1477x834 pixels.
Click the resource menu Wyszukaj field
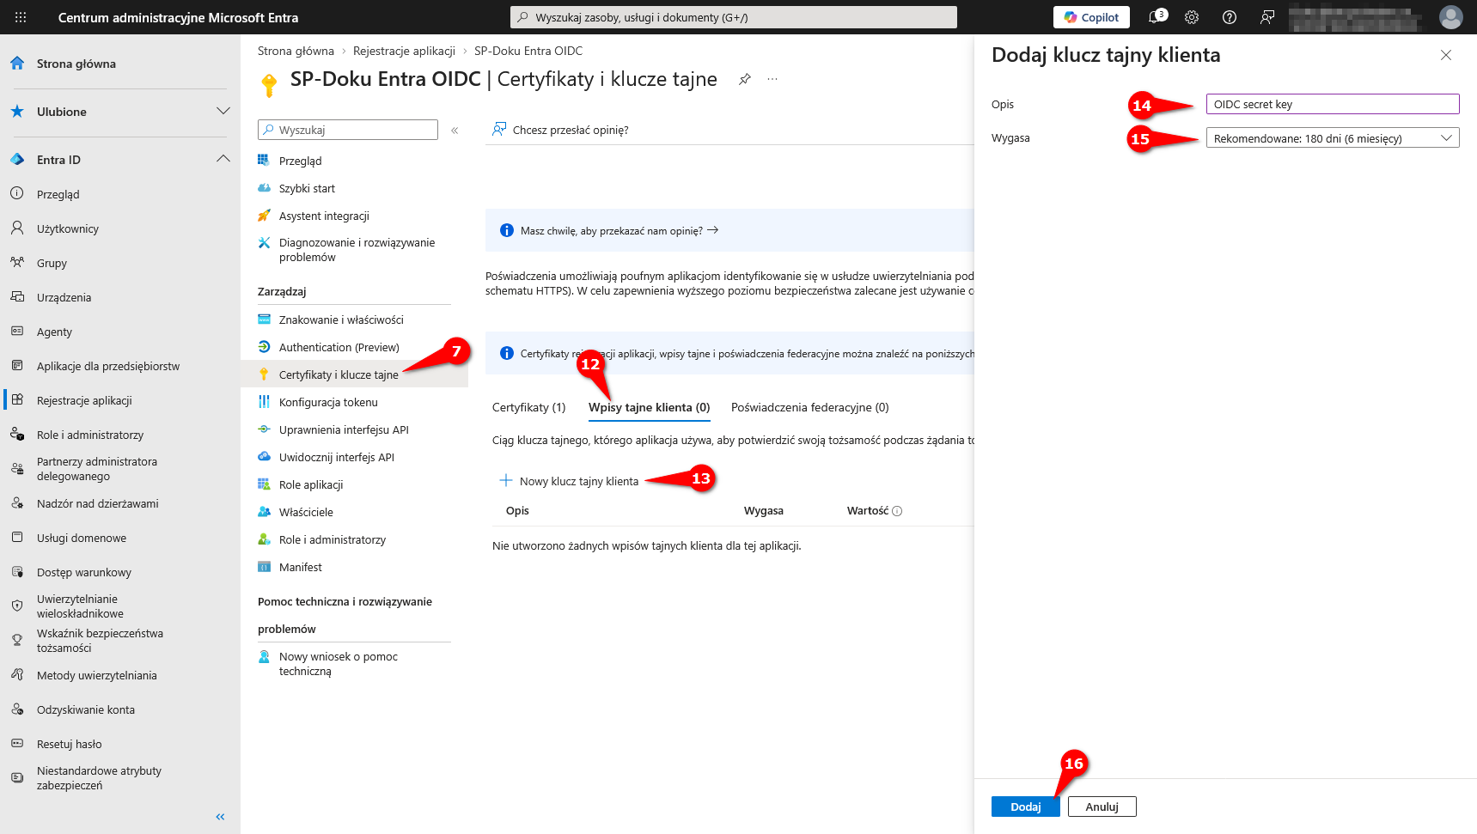click(x=348, y=130)
